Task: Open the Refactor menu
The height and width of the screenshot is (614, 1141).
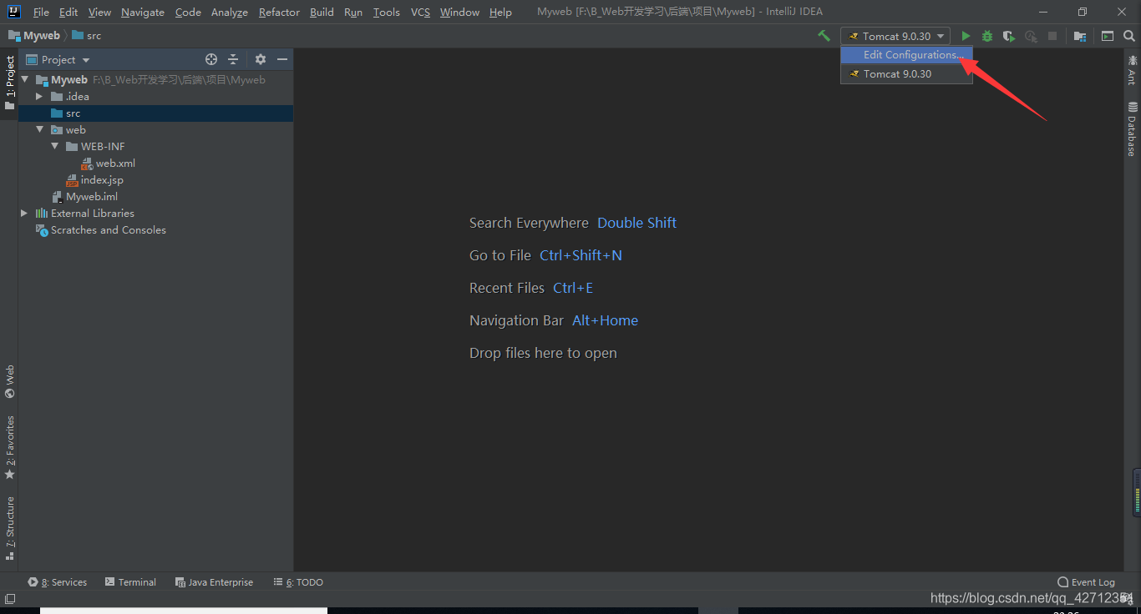Action: click(279, 13)
